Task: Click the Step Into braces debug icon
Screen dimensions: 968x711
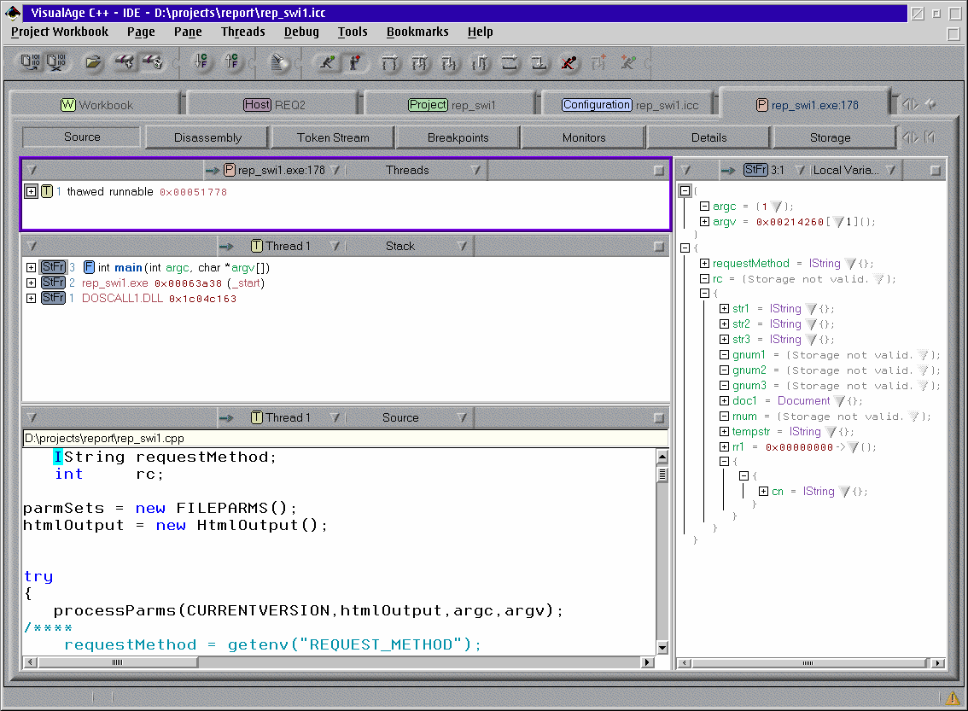Action: coord(449,62)
